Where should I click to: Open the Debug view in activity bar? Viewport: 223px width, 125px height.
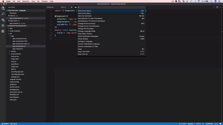coord(3,25)
